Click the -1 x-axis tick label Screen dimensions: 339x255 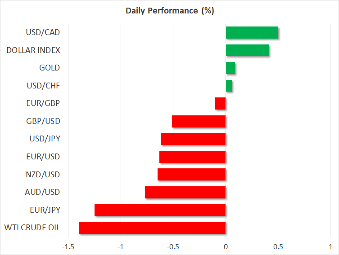121,247
